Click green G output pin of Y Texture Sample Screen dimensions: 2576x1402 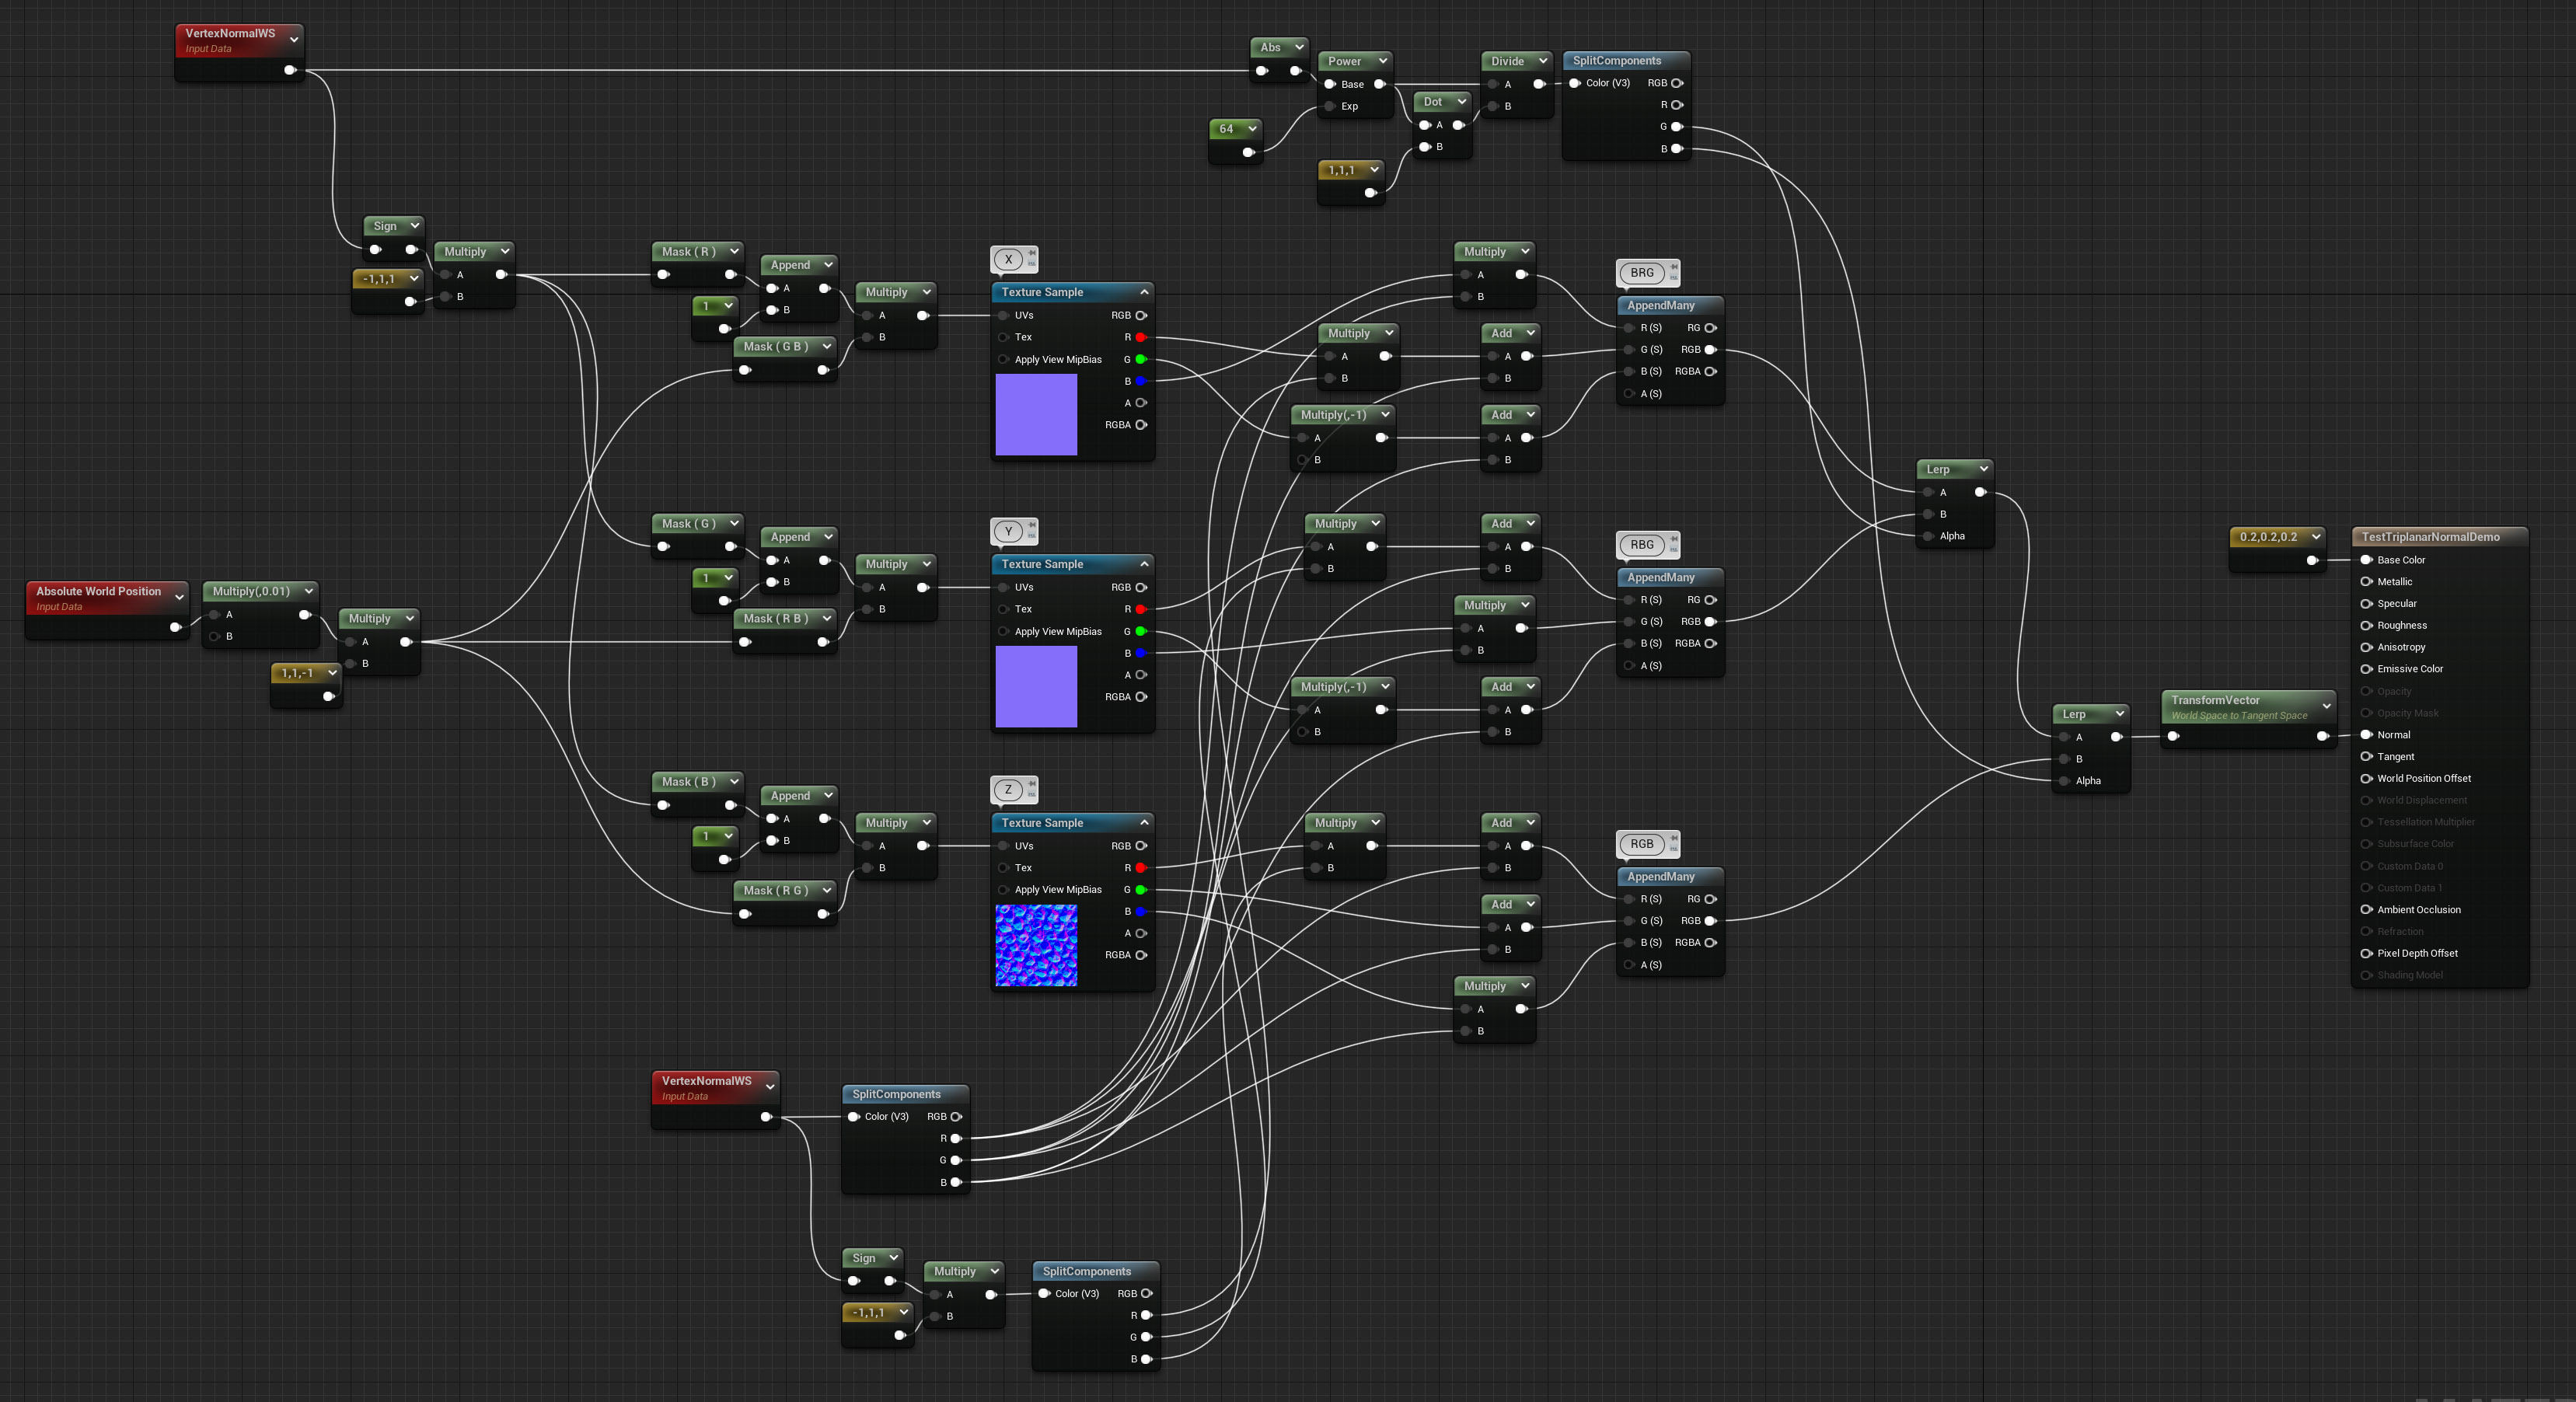pos(1140,631)
